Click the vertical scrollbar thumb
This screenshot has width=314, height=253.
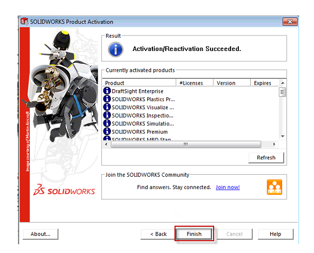tap(283, 92)
